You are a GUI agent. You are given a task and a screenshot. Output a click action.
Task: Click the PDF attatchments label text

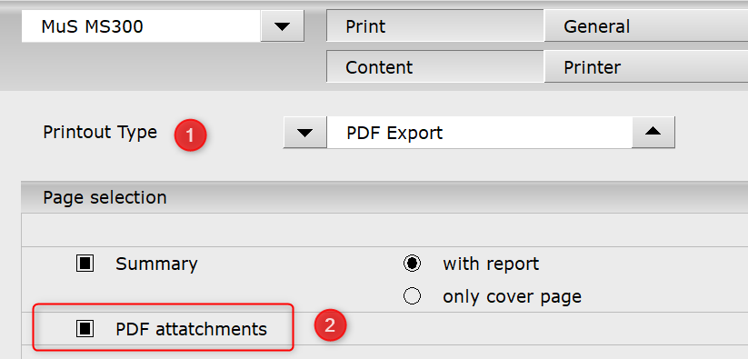tap(191, 328)
